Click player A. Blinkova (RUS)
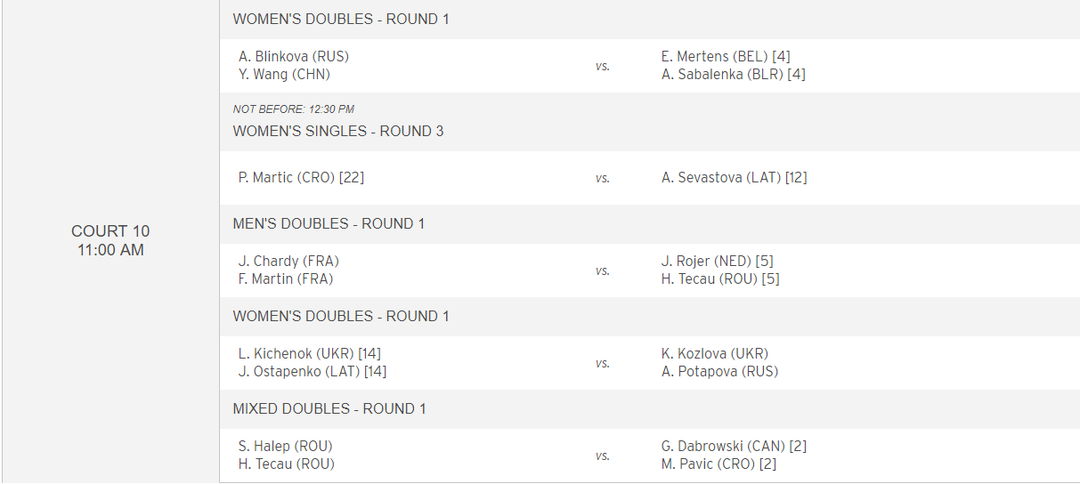 pyautogui.click(x=294, y=56)
